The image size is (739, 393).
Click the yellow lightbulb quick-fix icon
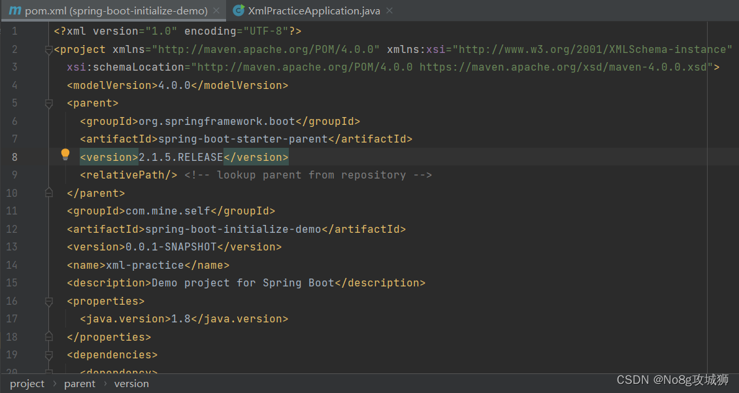pos(65,155)
